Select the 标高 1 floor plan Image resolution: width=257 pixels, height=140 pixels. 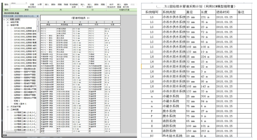[17, 101]
